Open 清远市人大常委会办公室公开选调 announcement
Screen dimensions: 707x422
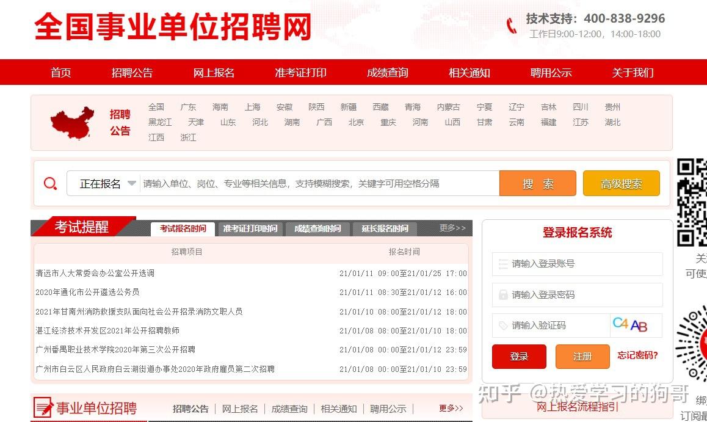[x=95, y=273]
